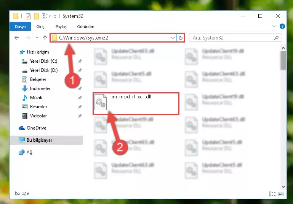Viewport: 293px width, 204px height.
Task: Click the pin icon beside Resimler
Action: [x=80, y=107]
